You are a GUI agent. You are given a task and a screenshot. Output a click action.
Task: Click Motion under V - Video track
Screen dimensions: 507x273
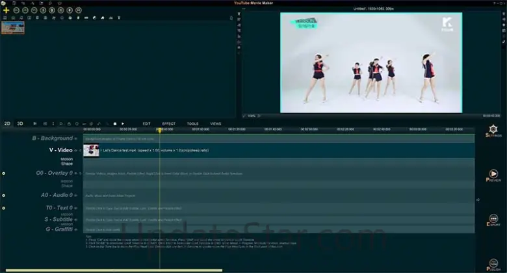tap(66, 159)
